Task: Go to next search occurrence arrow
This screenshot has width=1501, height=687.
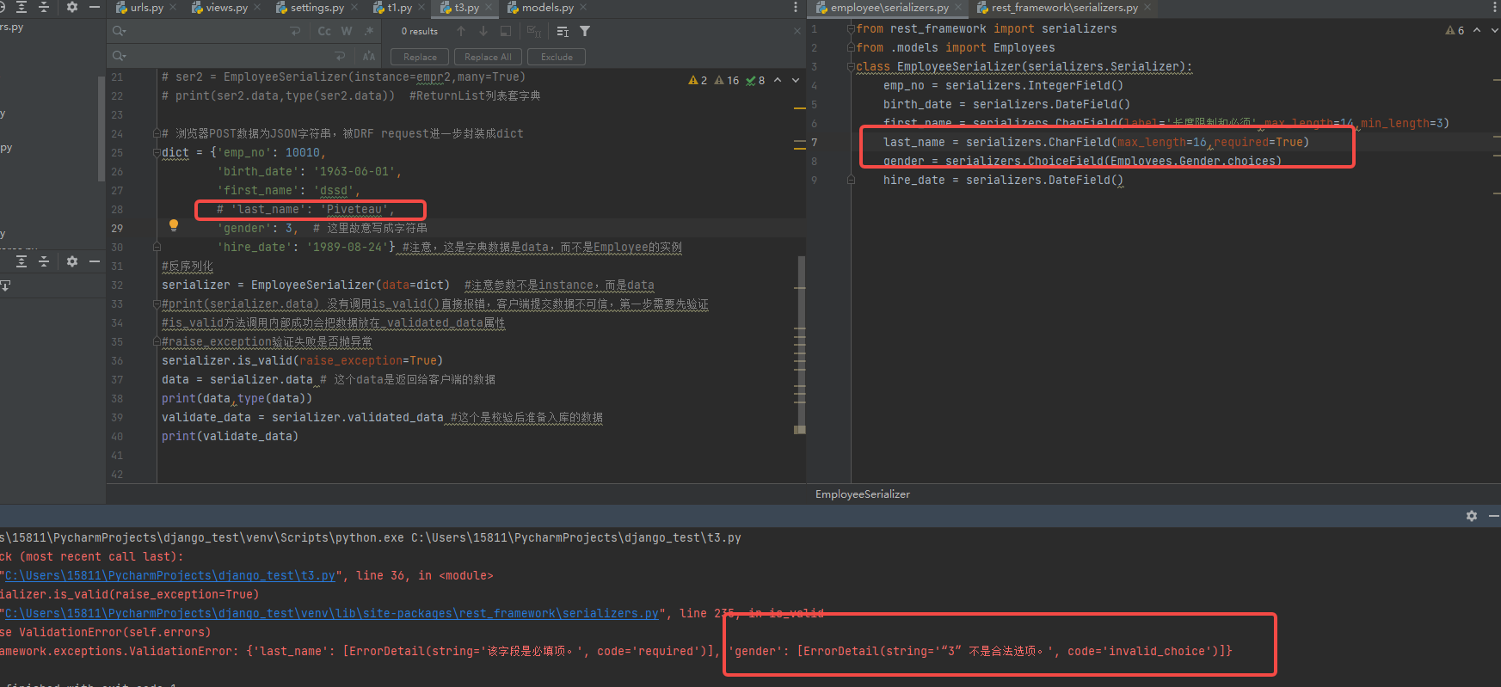Action: 483,31
